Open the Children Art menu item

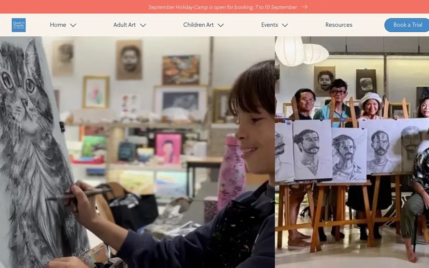pos(198,25)
